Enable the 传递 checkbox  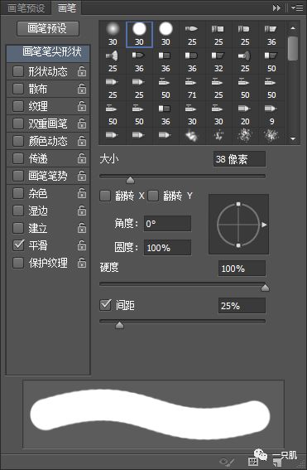(x=18, y=158)
